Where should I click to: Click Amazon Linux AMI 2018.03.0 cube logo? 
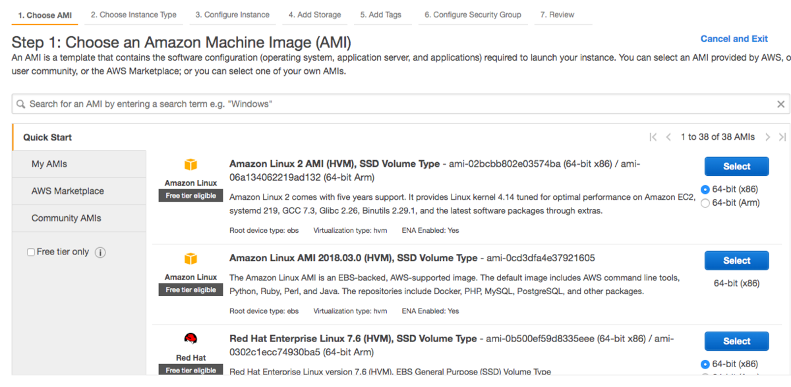pyautogui.click(x=190, y=258)
